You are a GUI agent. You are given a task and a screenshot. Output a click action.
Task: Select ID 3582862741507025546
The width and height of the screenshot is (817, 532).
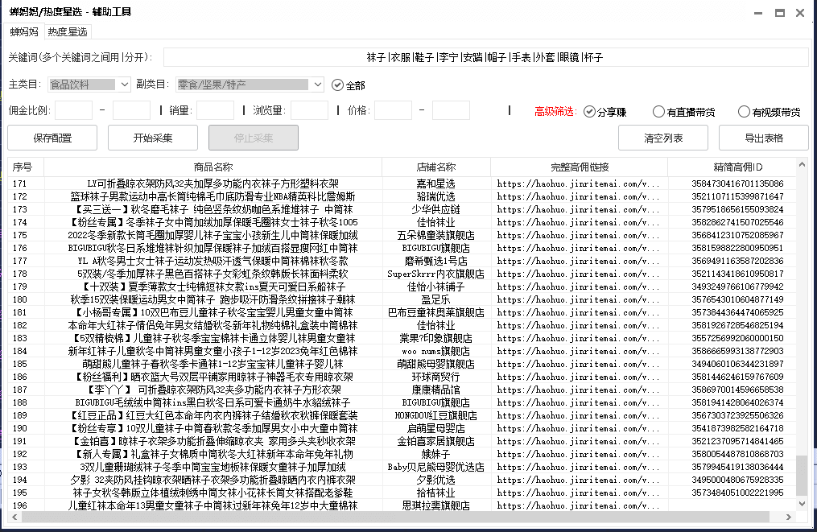(x=737, y=222)
